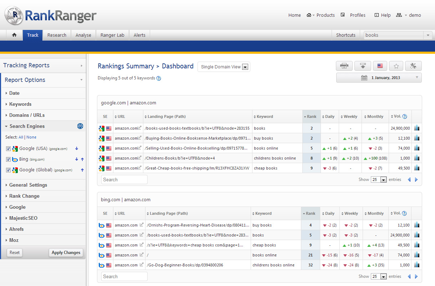Click the print report icon

(344, 66)
